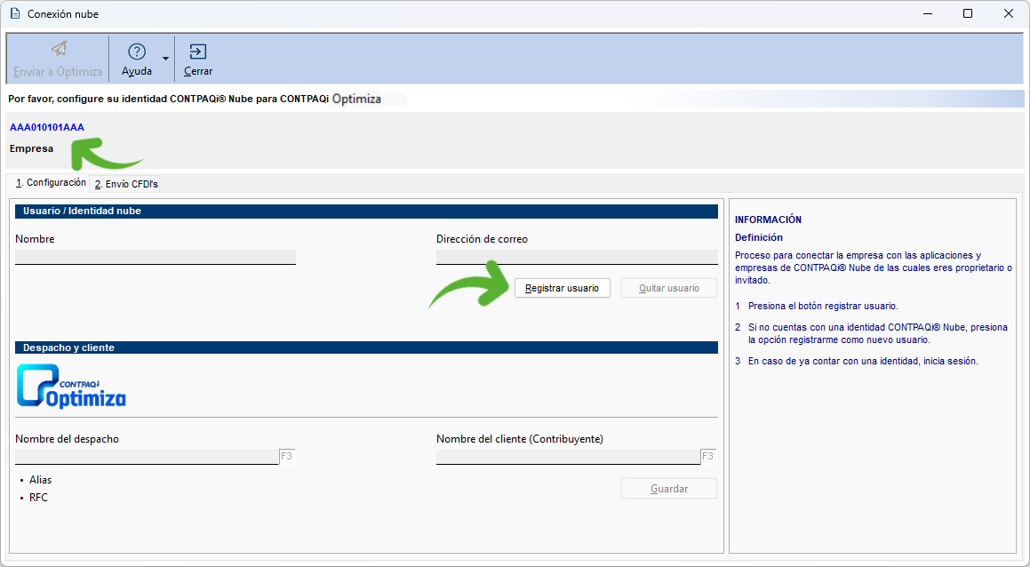Click the CONTPAQi Optimiza logo

point(72,387)
